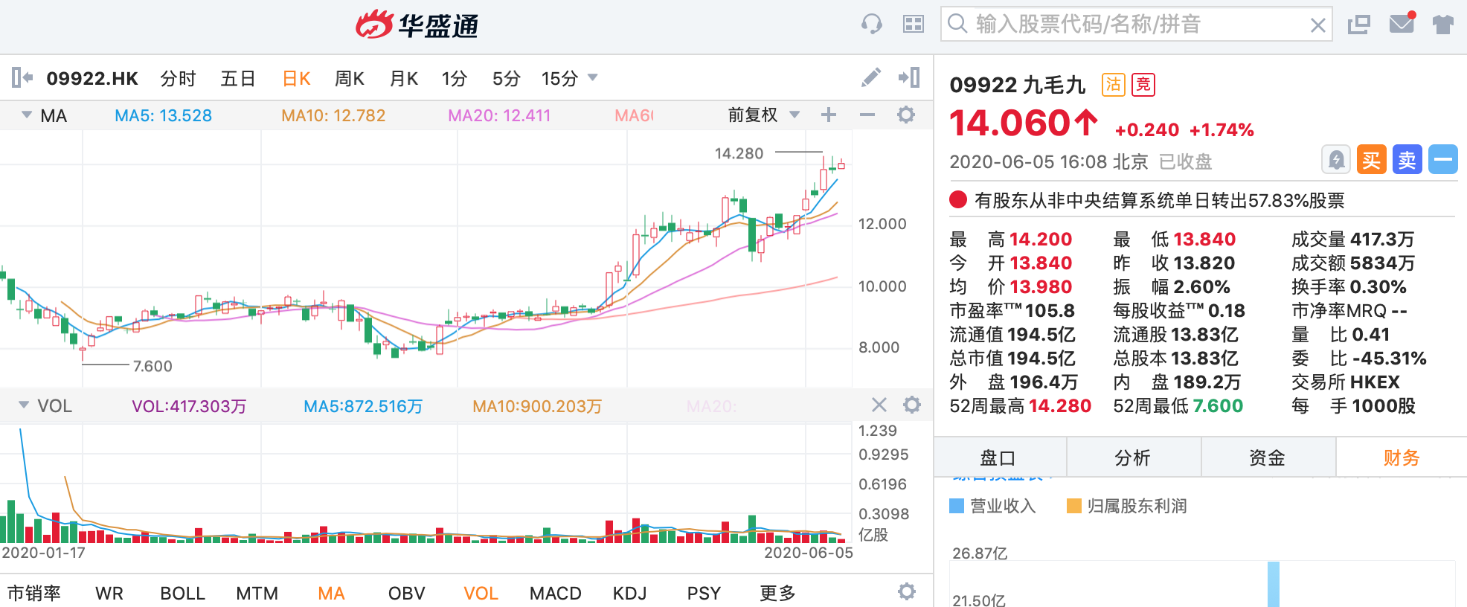Click the stock search input field
The width and height of the screenshot is (1467, 607).
tap(1138, 25)
